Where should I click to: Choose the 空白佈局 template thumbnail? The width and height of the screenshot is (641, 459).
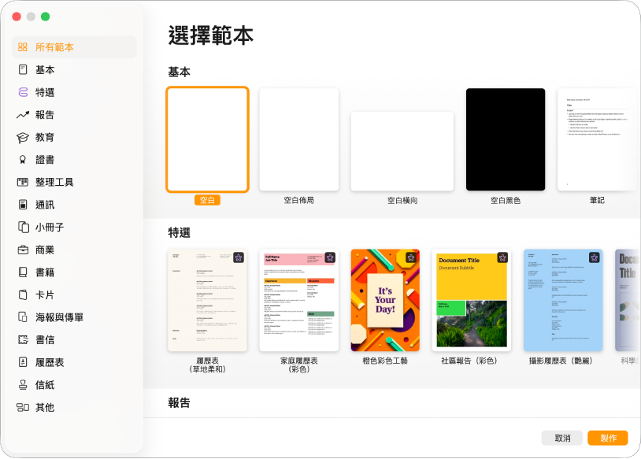tap(299, 139)
